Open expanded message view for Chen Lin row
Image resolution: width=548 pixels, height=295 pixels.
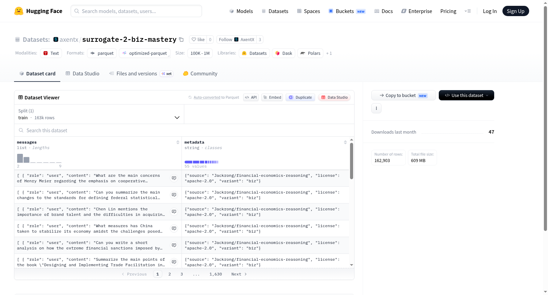pyautogui.click(x=174, y=212)
